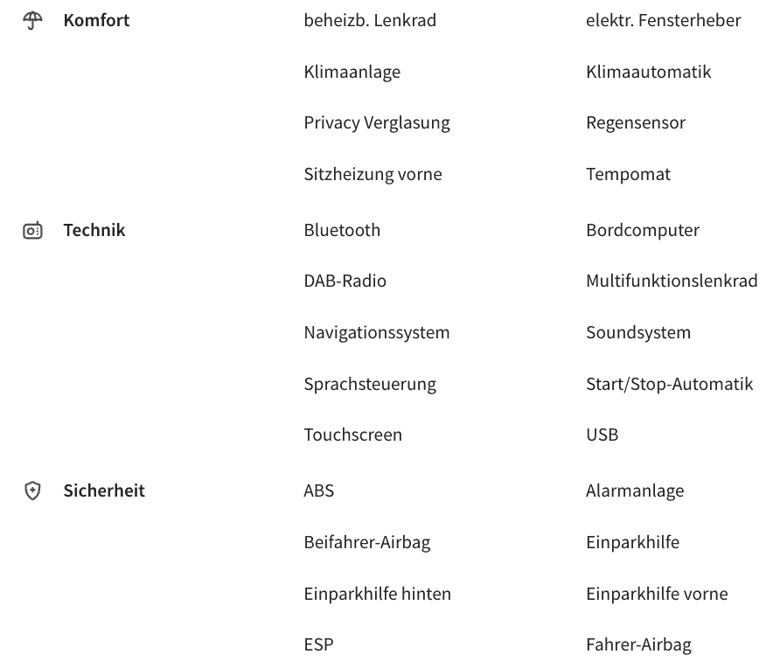The width and height of the screenshot is (773, 668).
Task: Click the Fahrer-Airbag item
Action: [x=638, y=646]
